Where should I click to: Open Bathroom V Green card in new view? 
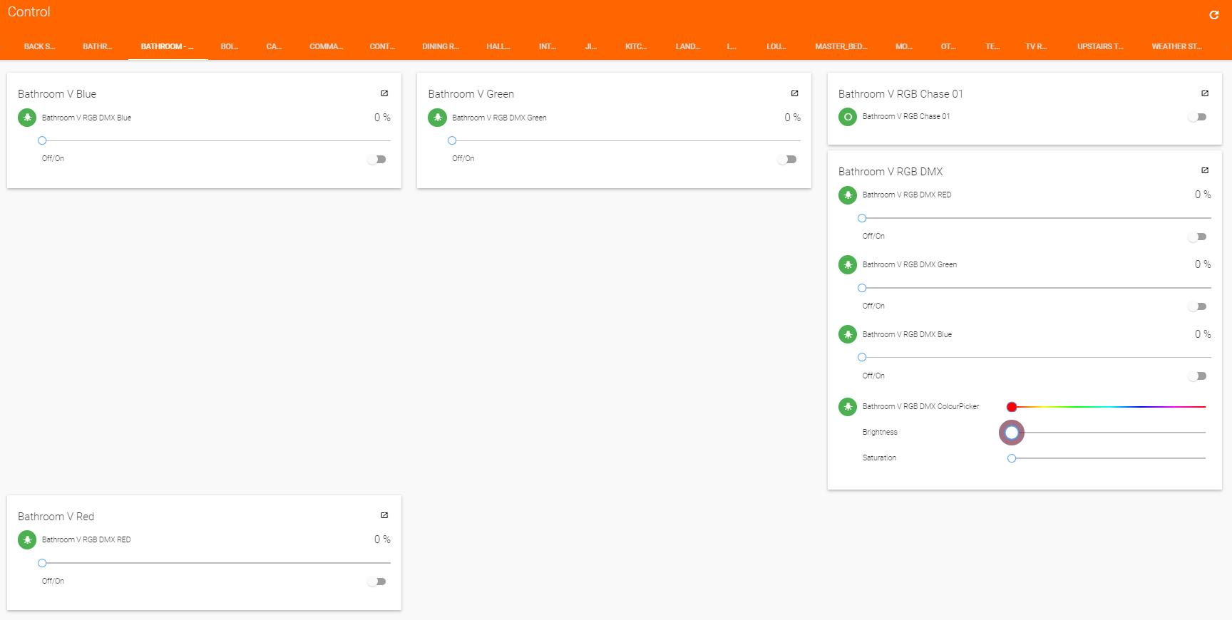(794, 93)
